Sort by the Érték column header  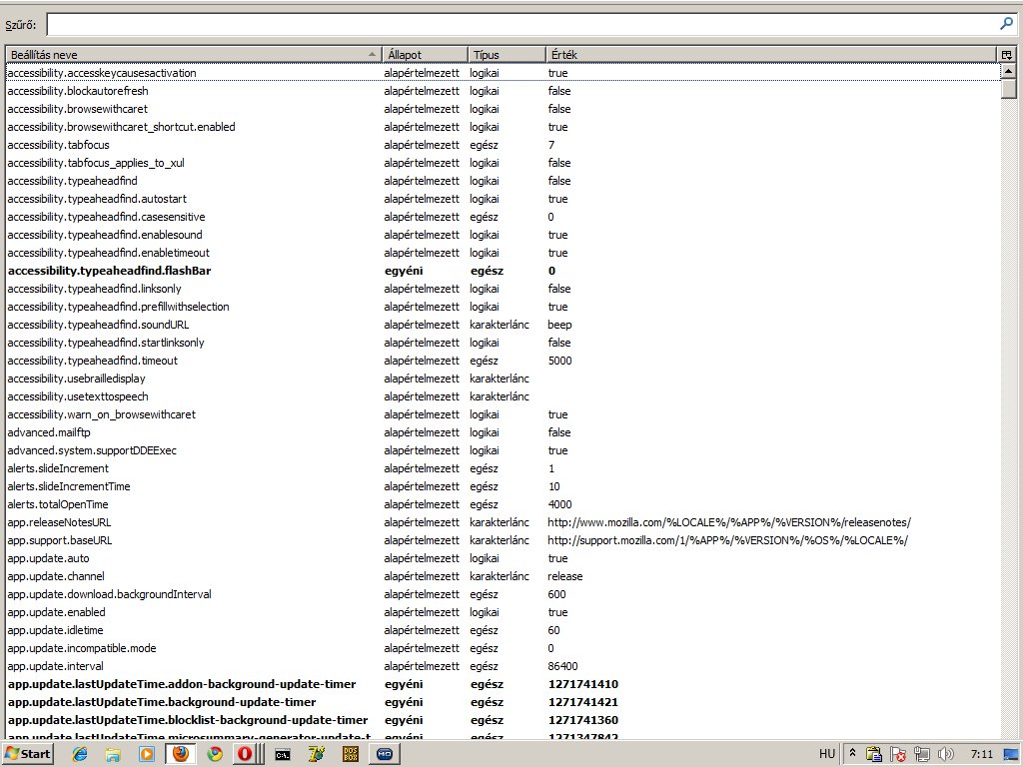(x=771, y=55)
